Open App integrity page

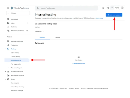pos(15,83)
